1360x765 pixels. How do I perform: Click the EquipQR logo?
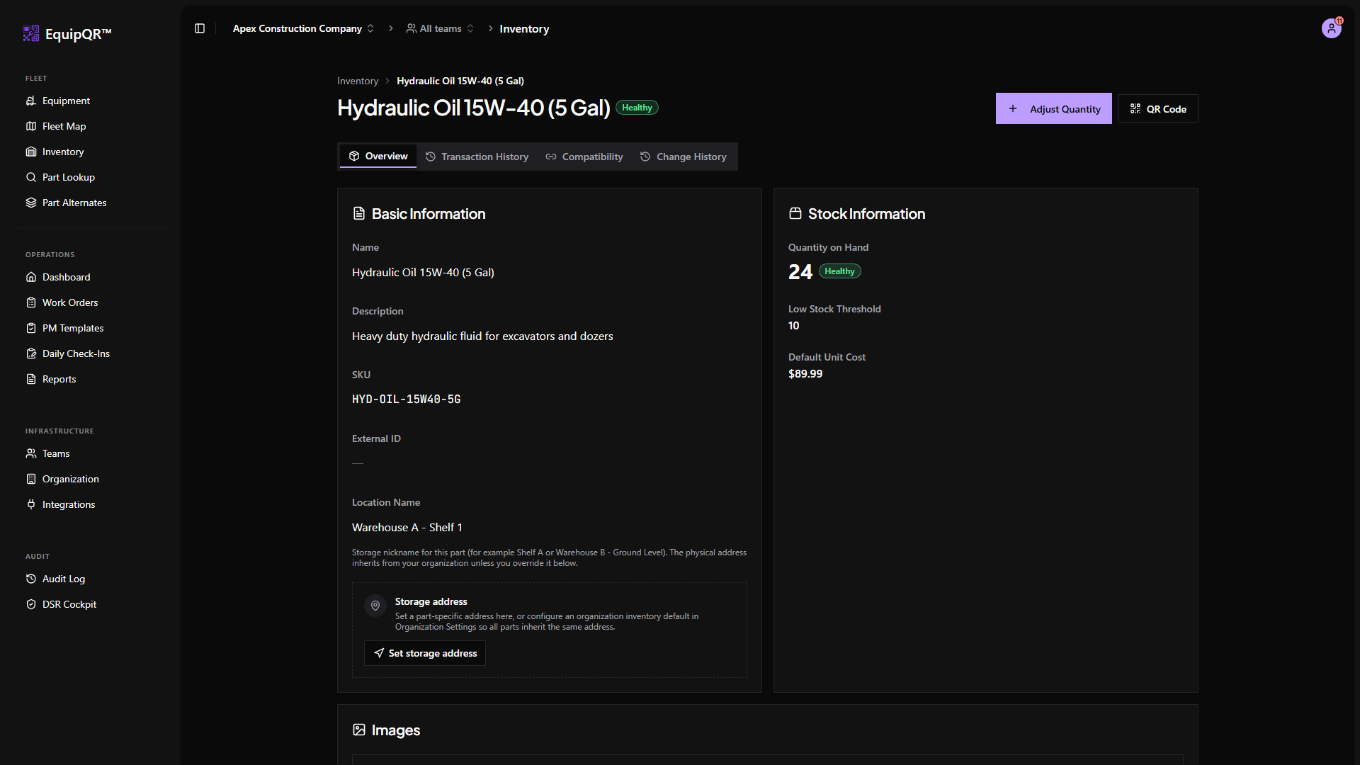click(67, 33)
